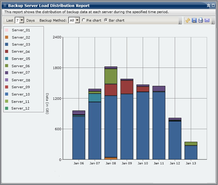This screenshot has height=185, width=218.
Task: Click Server_03 in the legend
Action: (x=21, y=44)
